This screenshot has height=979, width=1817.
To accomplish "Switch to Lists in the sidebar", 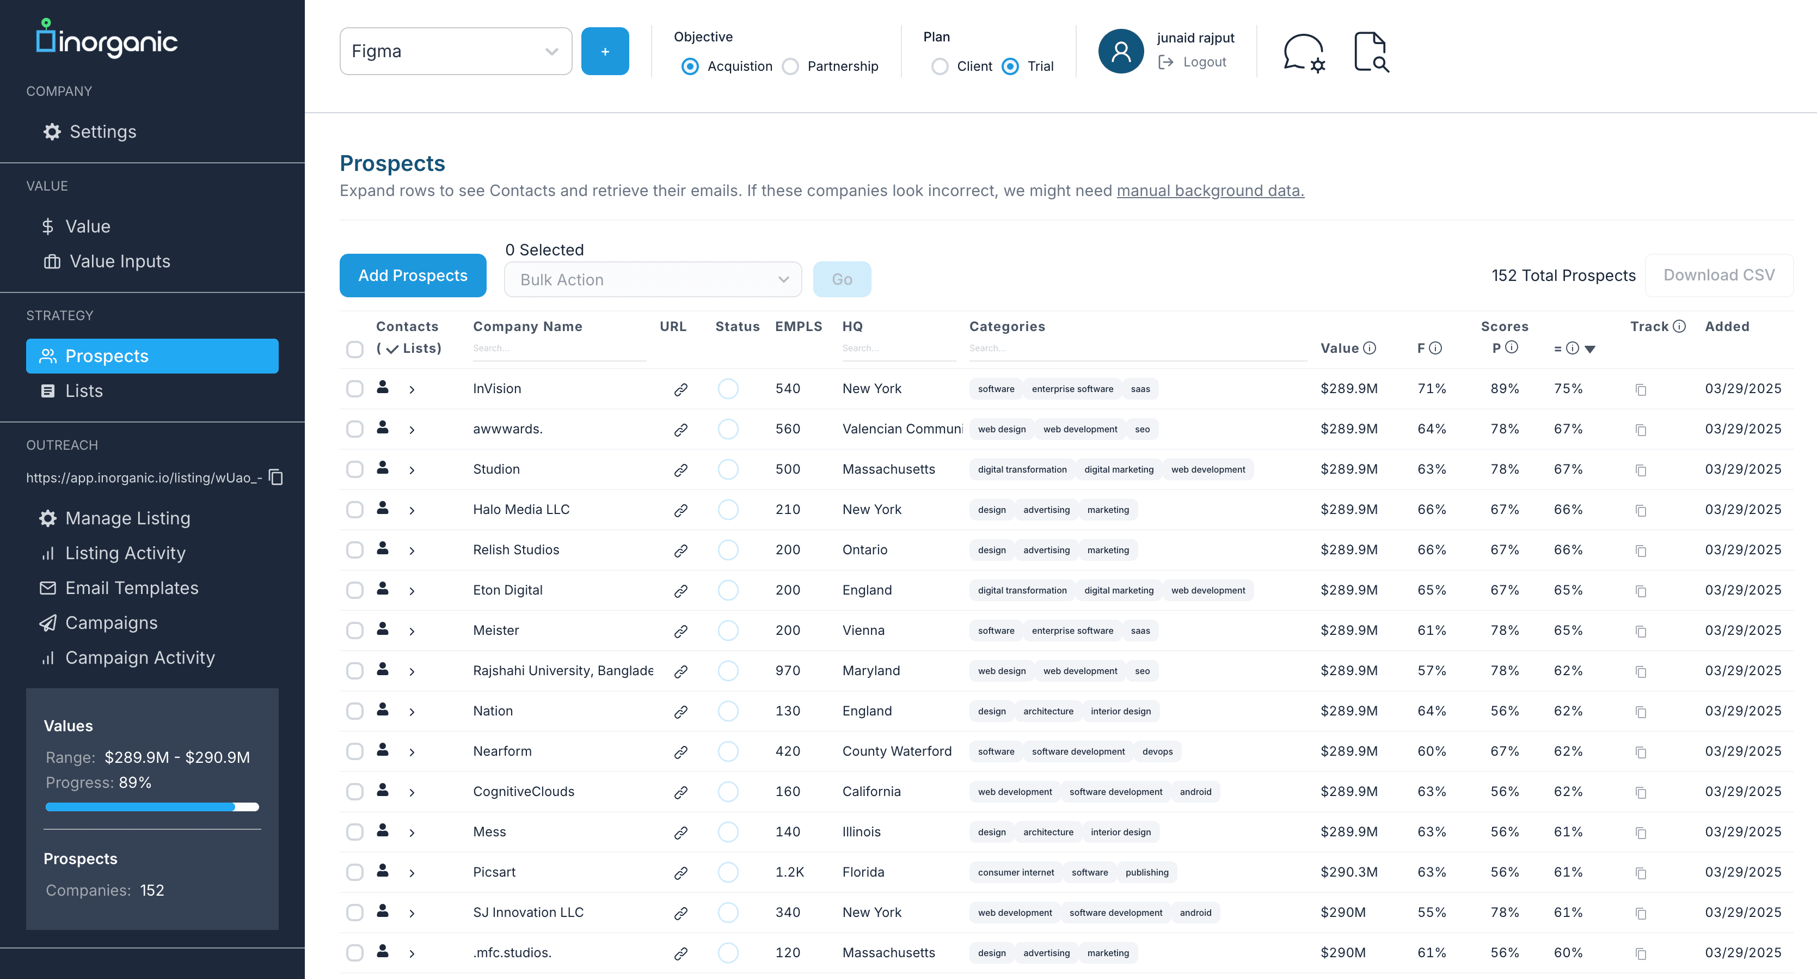I will pyautogui.click(x=84, y=390).
